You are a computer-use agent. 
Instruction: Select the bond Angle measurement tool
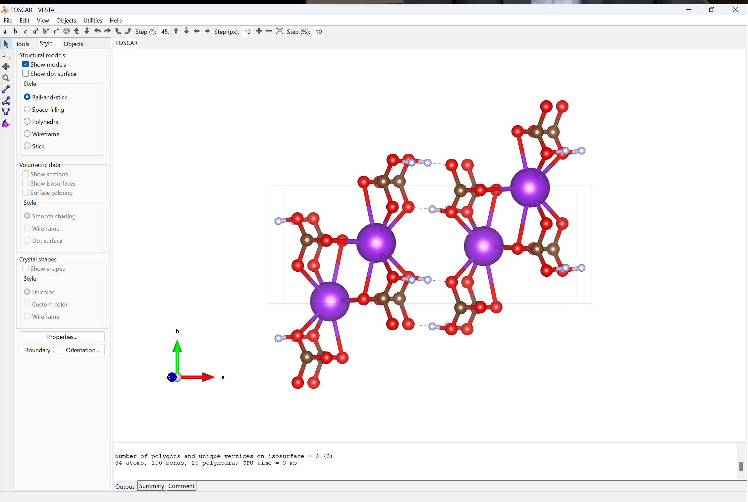click(6, 101)
